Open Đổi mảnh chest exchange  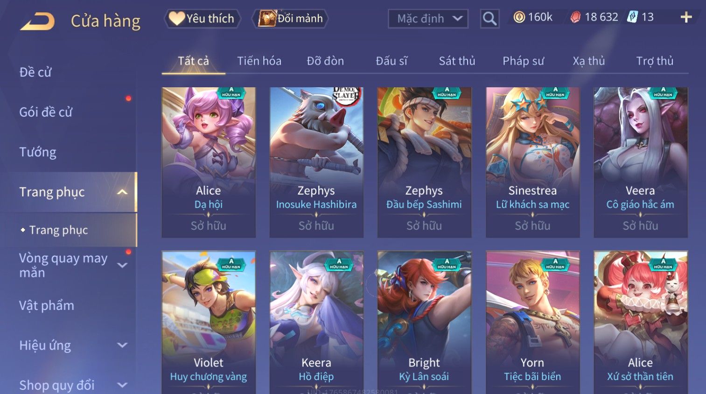click(x=290, y=19)
